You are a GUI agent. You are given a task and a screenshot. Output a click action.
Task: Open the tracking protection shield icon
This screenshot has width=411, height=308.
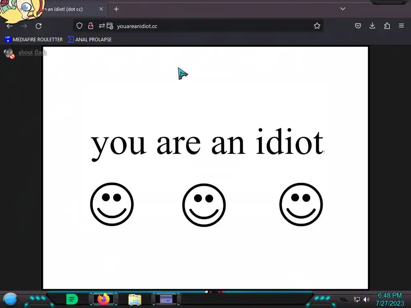[x=79, y=26]
